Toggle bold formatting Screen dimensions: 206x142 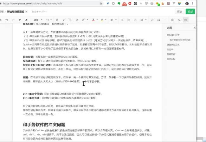click(x=57, y=20)
